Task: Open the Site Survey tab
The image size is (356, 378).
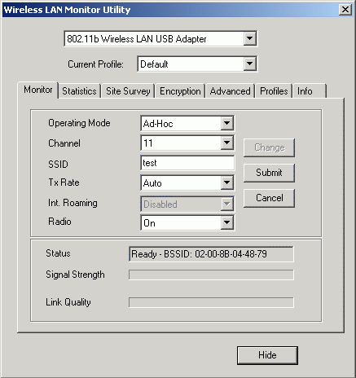Action: pos(128,91)
